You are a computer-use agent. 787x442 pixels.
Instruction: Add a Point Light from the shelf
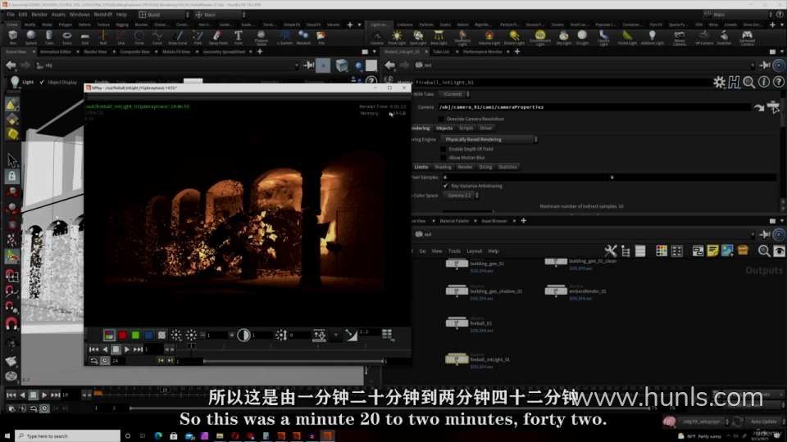coord(397,37)
